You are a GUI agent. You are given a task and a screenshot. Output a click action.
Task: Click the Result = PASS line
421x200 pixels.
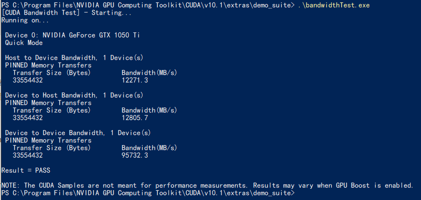[x=26, y=170]
